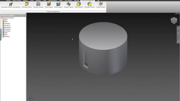Select the Shell Feature tool
This screenshot has height=101, width=180.
click(58, 5)
